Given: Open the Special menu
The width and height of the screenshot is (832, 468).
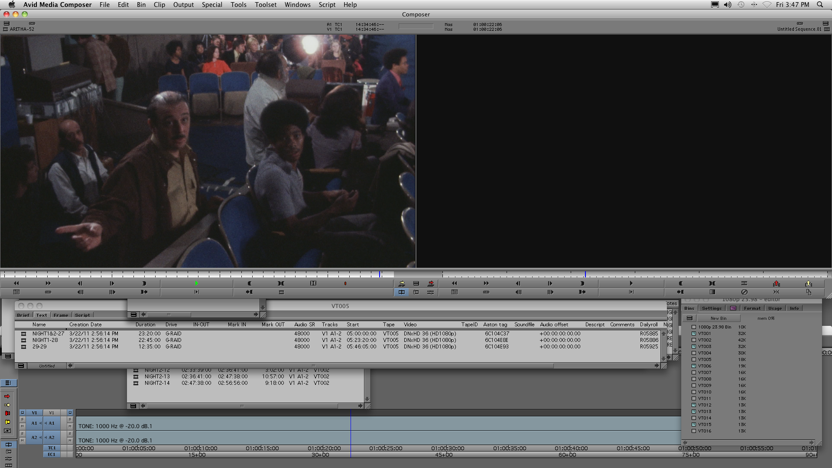Looking at the screenshot, I should tap(211, 5).
